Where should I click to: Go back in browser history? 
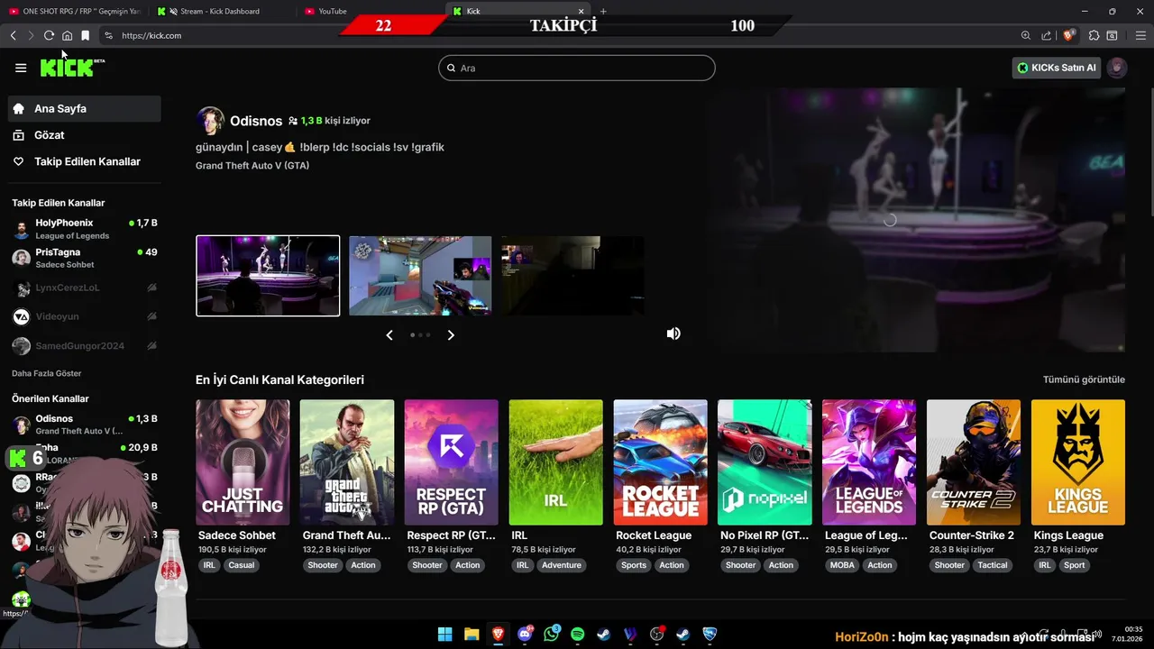[x=13, y=35]
